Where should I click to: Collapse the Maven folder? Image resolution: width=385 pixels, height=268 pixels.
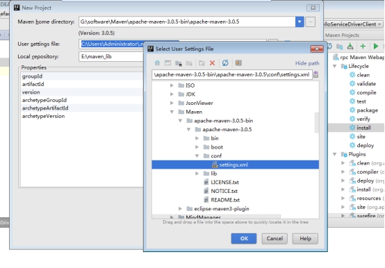[172, 112]
